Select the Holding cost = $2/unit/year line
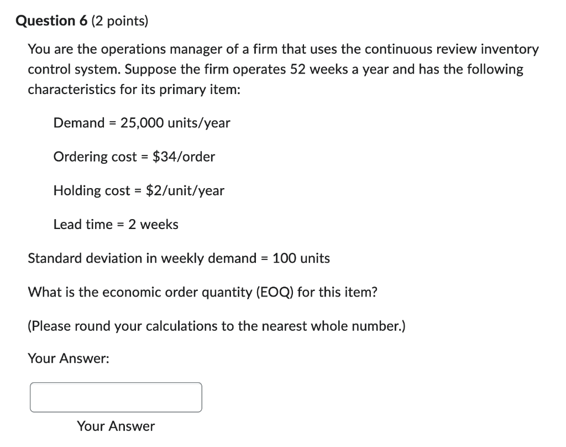 coord(139,190)
